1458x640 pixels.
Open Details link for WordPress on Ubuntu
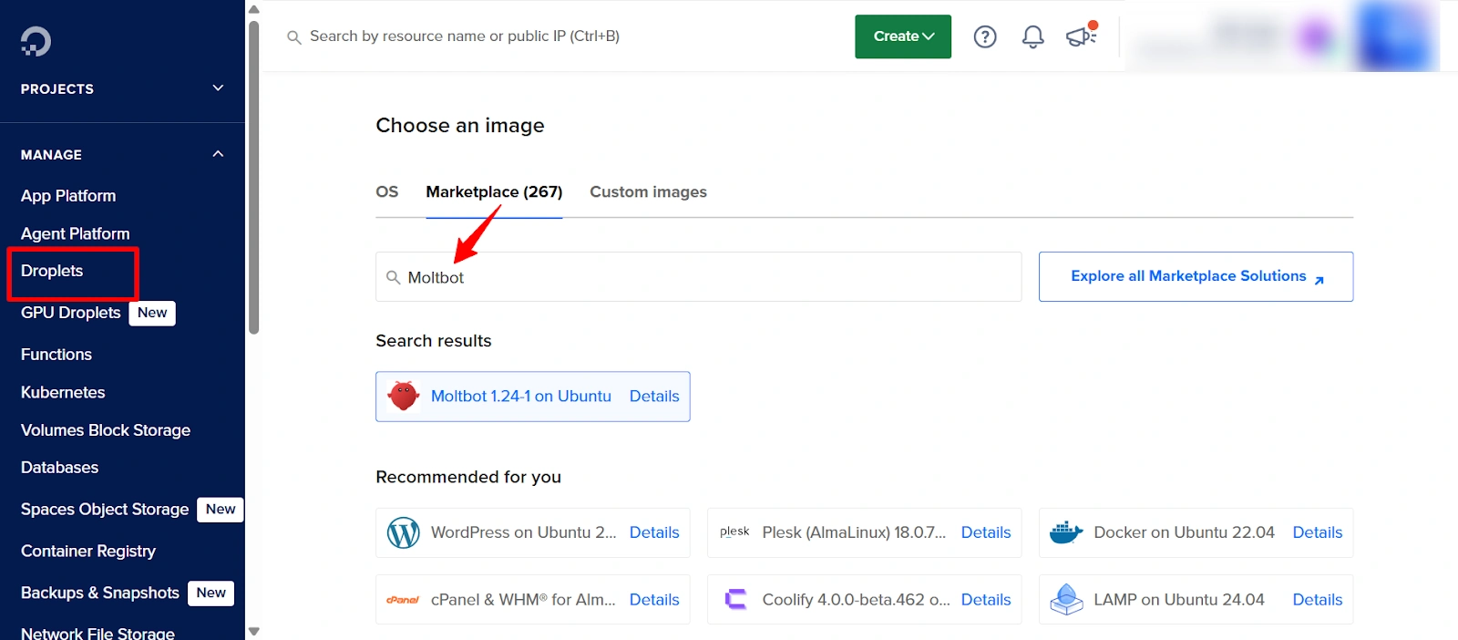(654, 532)
